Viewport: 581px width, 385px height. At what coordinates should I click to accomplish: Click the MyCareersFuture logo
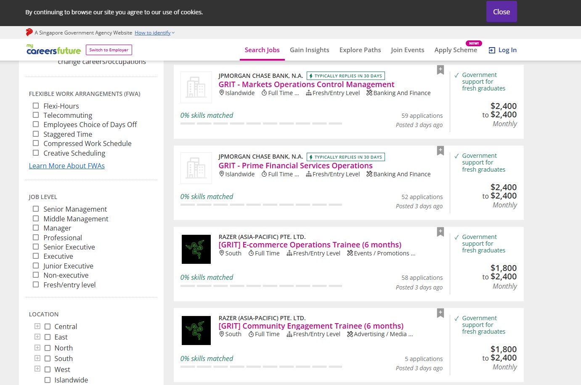point(53,50)
